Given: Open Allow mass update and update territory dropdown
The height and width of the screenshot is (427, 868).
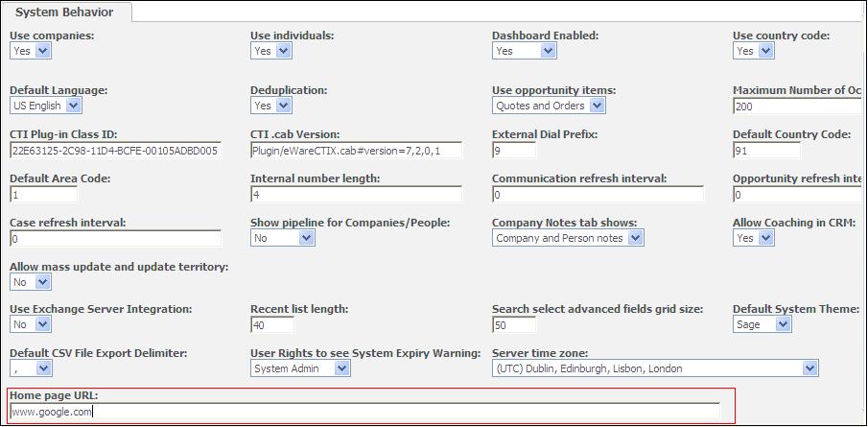Looking at the screenshot, I should [x=31, y=282].
